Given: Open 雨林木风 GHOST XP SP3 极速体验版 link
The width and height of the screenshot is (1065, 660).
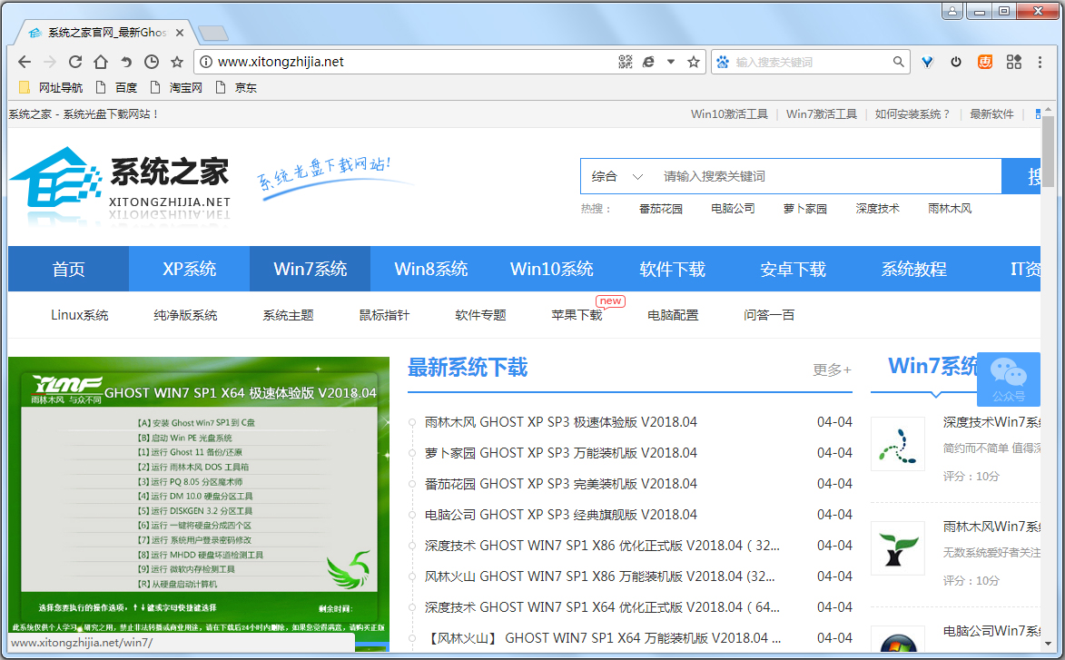Looking at the screenshot, I should click(560, 422).
